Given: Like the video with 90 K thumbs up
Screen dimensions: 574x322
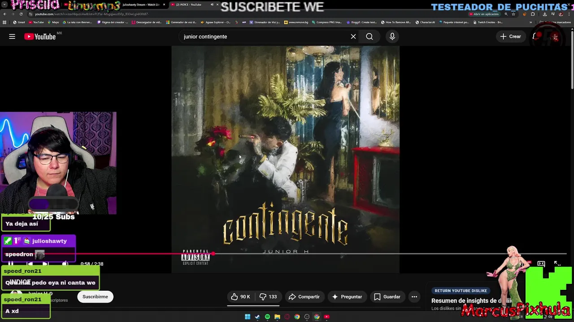Looking at the screenshot, I should [x=241, y=297].
